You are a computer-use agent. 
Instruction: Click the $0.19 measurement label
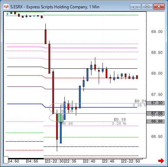[120, 119]
